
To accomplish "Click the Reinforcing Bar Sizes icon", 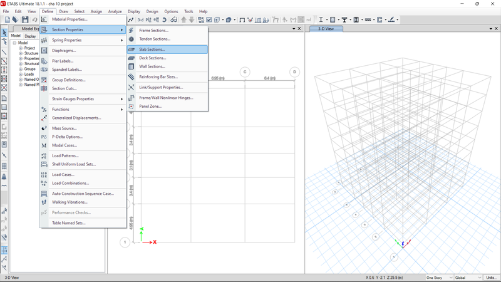I will (x=132, y=76).
